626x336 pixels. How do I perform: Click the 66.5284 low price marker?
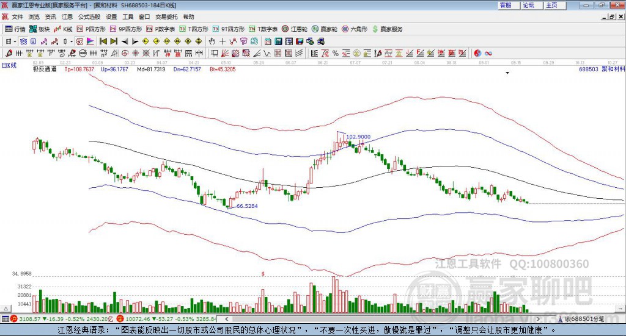point(247,206)
